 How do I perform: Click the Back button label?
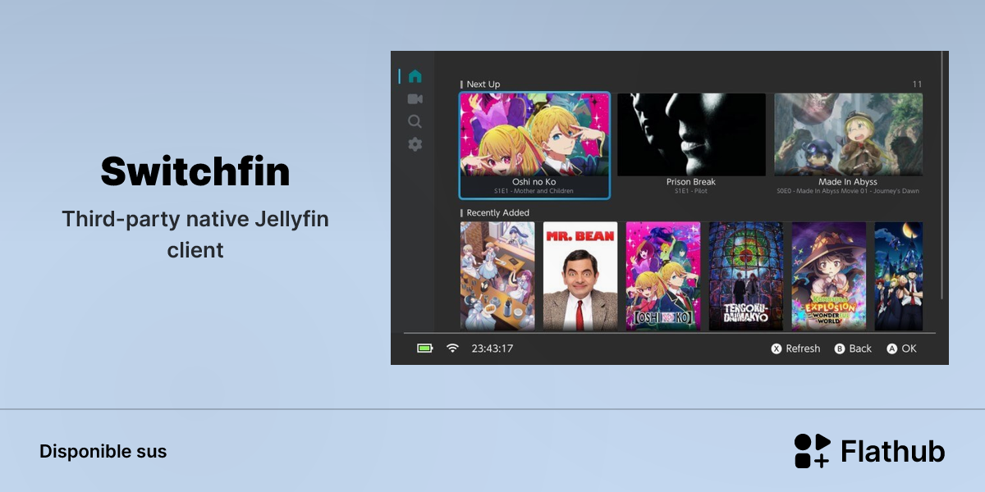pyautogui.click(x=860, y=348)
